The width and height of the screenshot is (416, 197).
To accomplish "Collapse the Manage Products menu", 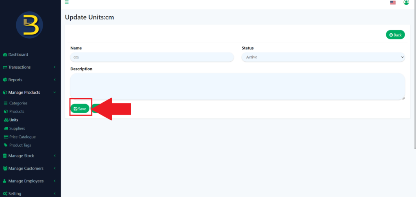I will [24, 92].
